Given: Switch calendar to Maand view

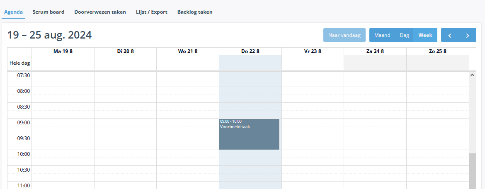Looking at the screenshot, I should pyautogui.click(x=382, y=35).
